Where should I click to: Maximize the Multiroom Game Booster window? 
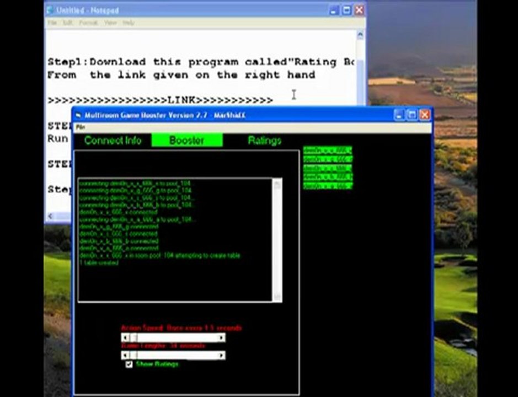coord(412,115)
